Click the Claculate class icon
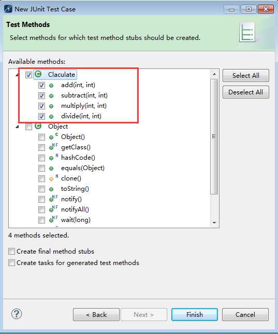The height and width of the screenshot is (334, 278). [38, 74]
